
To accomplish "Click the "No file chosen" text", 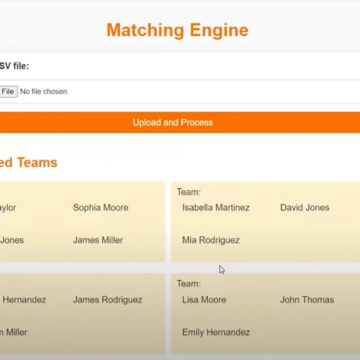I will point(43,92).
